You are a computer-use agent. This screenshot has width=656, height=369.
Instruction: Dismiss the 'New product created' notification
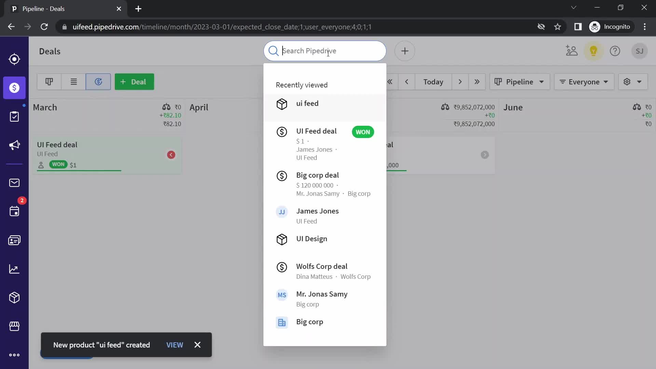tap(197, 345)
